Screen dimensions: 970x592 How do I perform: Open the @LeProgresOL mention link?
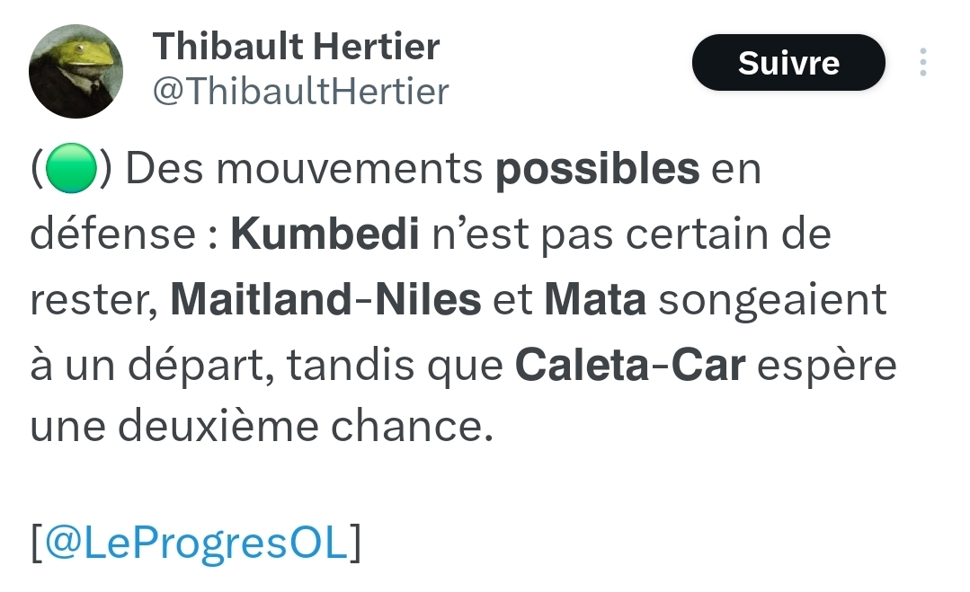[197, 542]
